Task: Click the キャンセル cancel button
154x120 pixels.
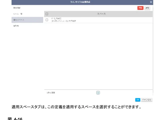Action: pyautogui.click(x=147, y=100)
